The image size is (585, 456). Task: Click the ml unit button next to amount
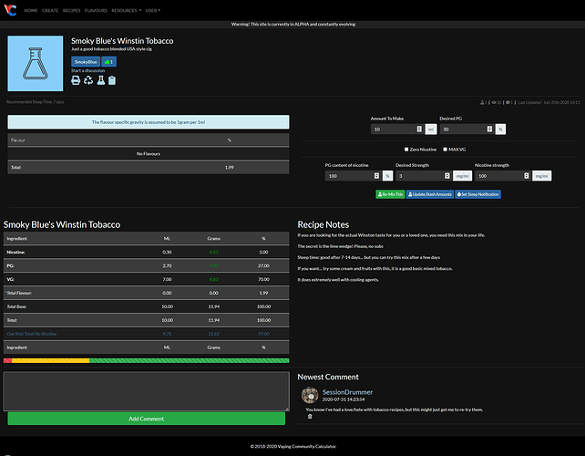pos(431,130)
